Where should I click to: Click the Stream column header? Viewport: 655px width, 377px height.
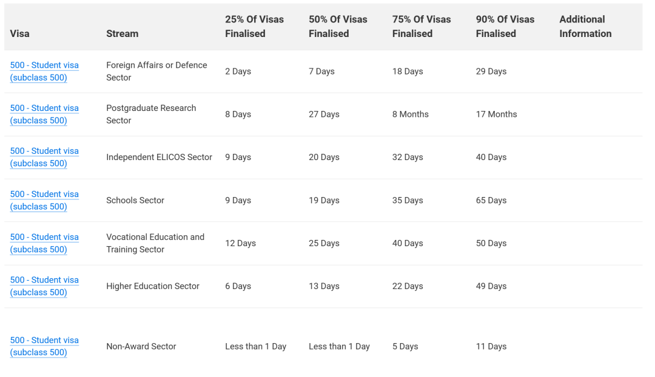pos(122,34)
